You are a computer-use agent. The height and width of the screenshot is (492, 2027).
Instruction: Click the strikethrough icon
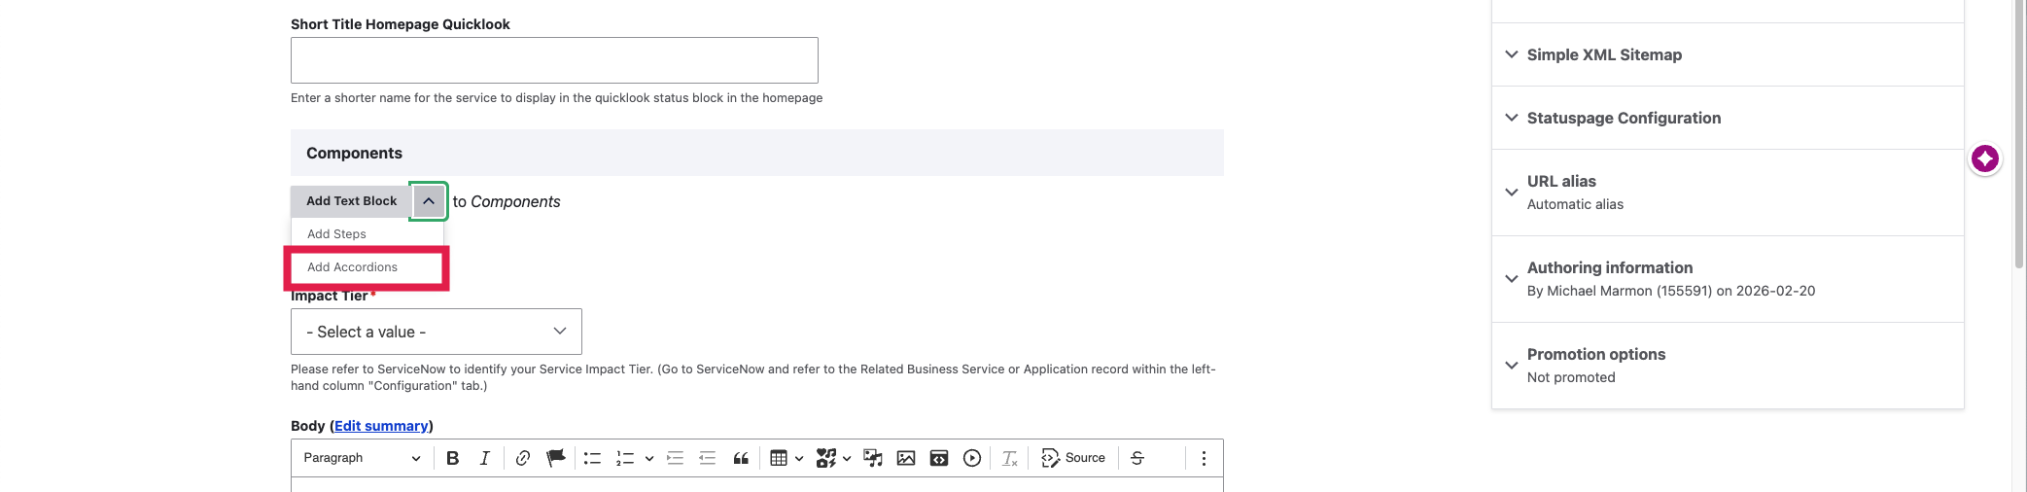(1137, 458)
